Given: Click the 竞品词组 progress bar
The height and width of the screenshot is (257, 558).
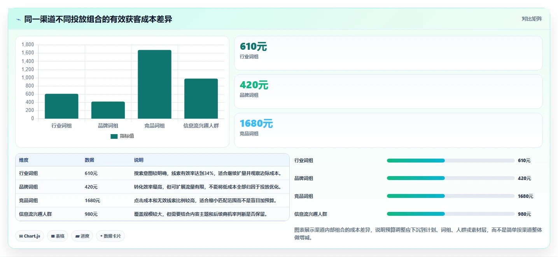Looking at the screenshot, I should [x=451, y=196].
